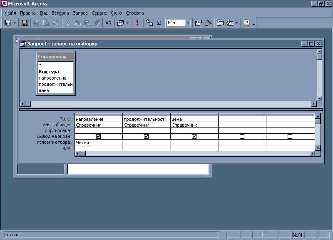Select the asterisk field in Справочник list
Viewport: 333px width, 240px height.
coord(56,65)
